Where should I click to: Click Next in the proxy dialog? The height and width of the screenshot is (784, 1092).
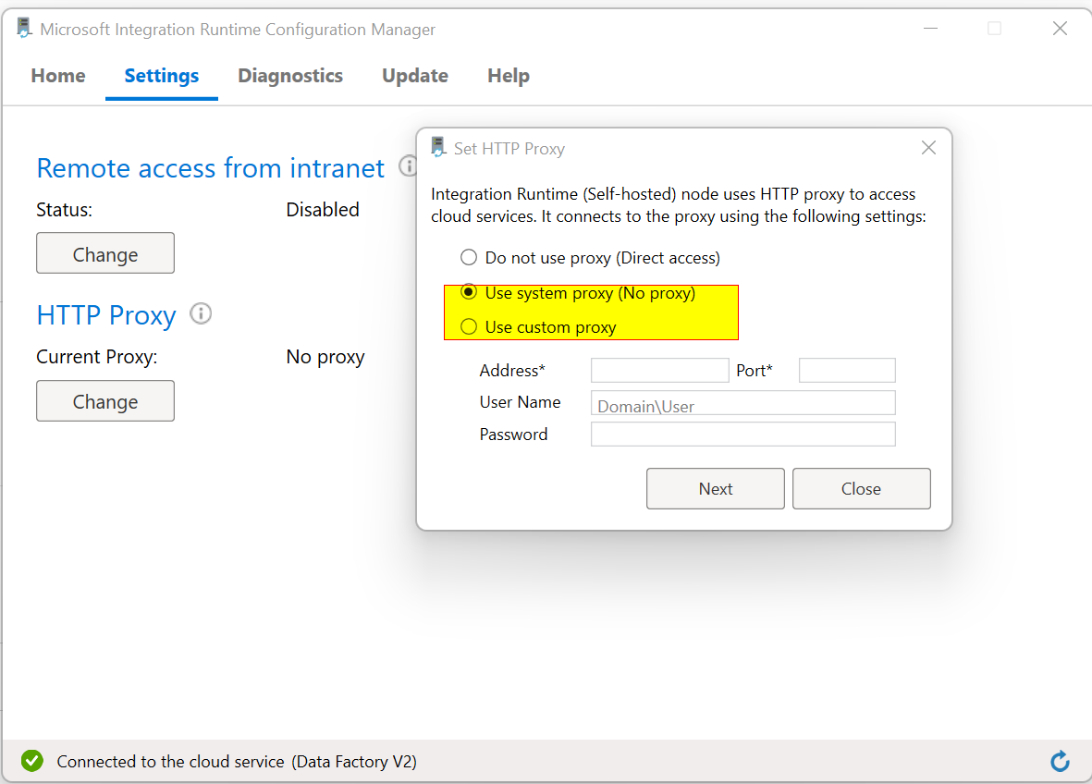[x=715, y=488]
